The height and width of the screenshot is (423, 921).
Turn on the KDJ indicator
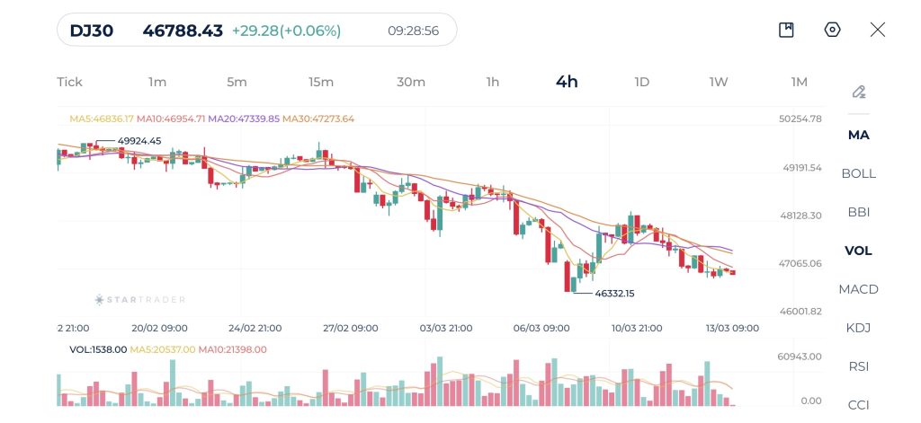point(858,328)
